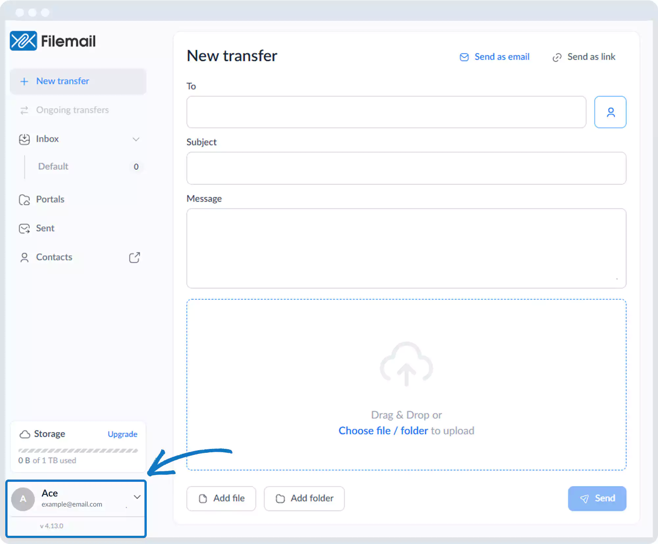Click the storage usage progress bar

pyautogui.click(x=78, y=451)
